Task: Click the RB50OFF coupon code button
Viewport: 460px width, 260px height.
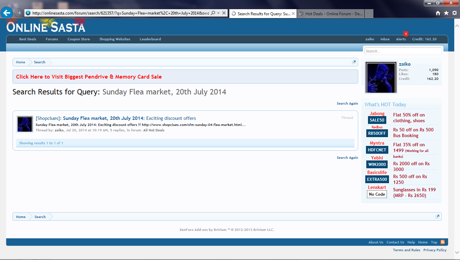Action: click(377, 133)
